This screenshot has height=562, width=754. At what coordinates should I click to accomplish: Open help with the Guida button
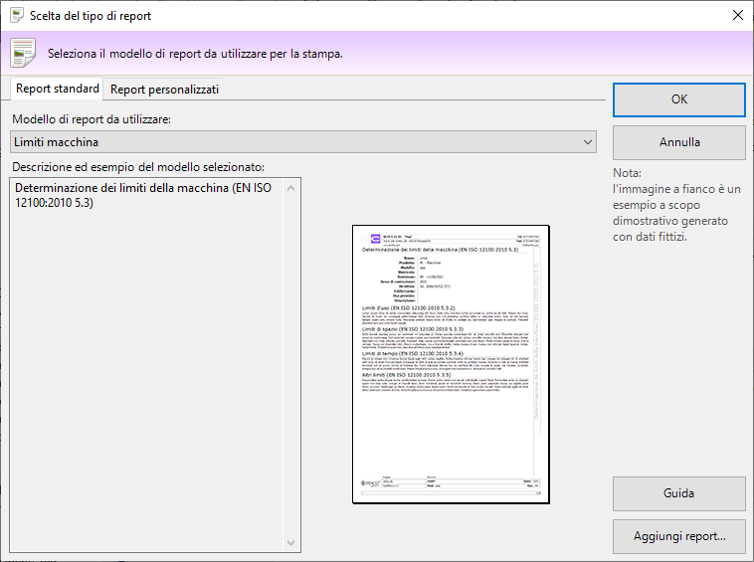pos(679,493)
